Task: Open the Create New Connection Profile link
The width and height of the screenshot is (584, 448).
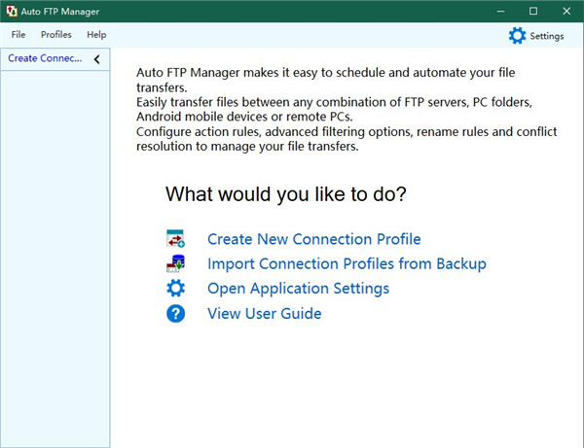Action: point(313,239)
